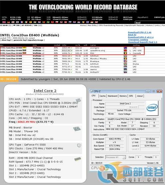
Task: Click the yellow WR badge on first record
Action: pos(24,48)
